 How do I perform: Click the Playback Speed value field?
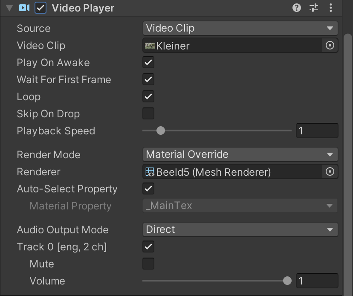(x=317, y=131)
